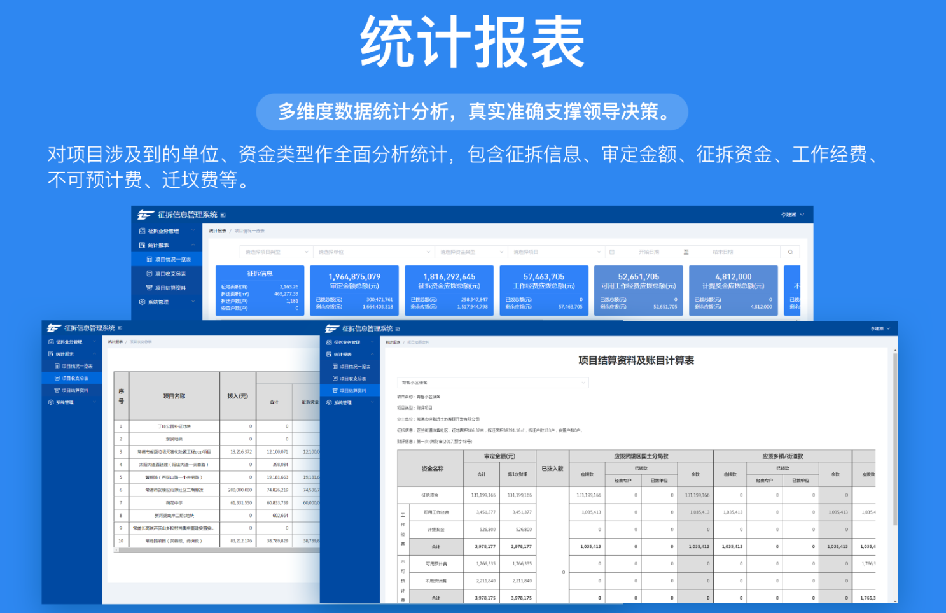Screen dimensions: 946x613
Task: Click 统计报表 breadcrumb in dashboard window
Action: click(218, 231)
